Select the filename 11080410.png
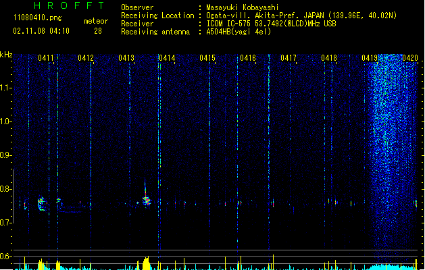 tap(38, 18)
